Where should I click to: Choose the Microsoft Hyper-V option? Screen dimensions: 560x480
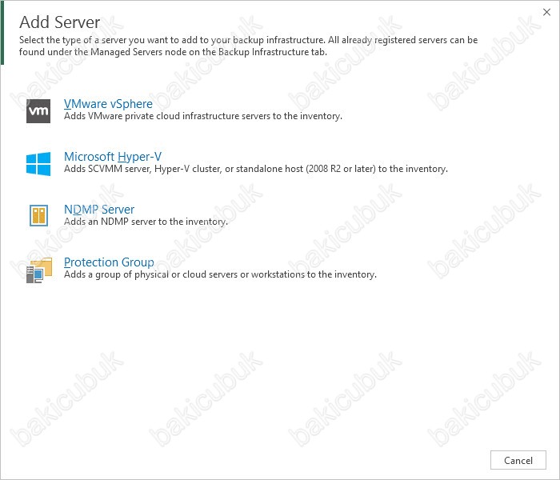click(x=113, y=157)
